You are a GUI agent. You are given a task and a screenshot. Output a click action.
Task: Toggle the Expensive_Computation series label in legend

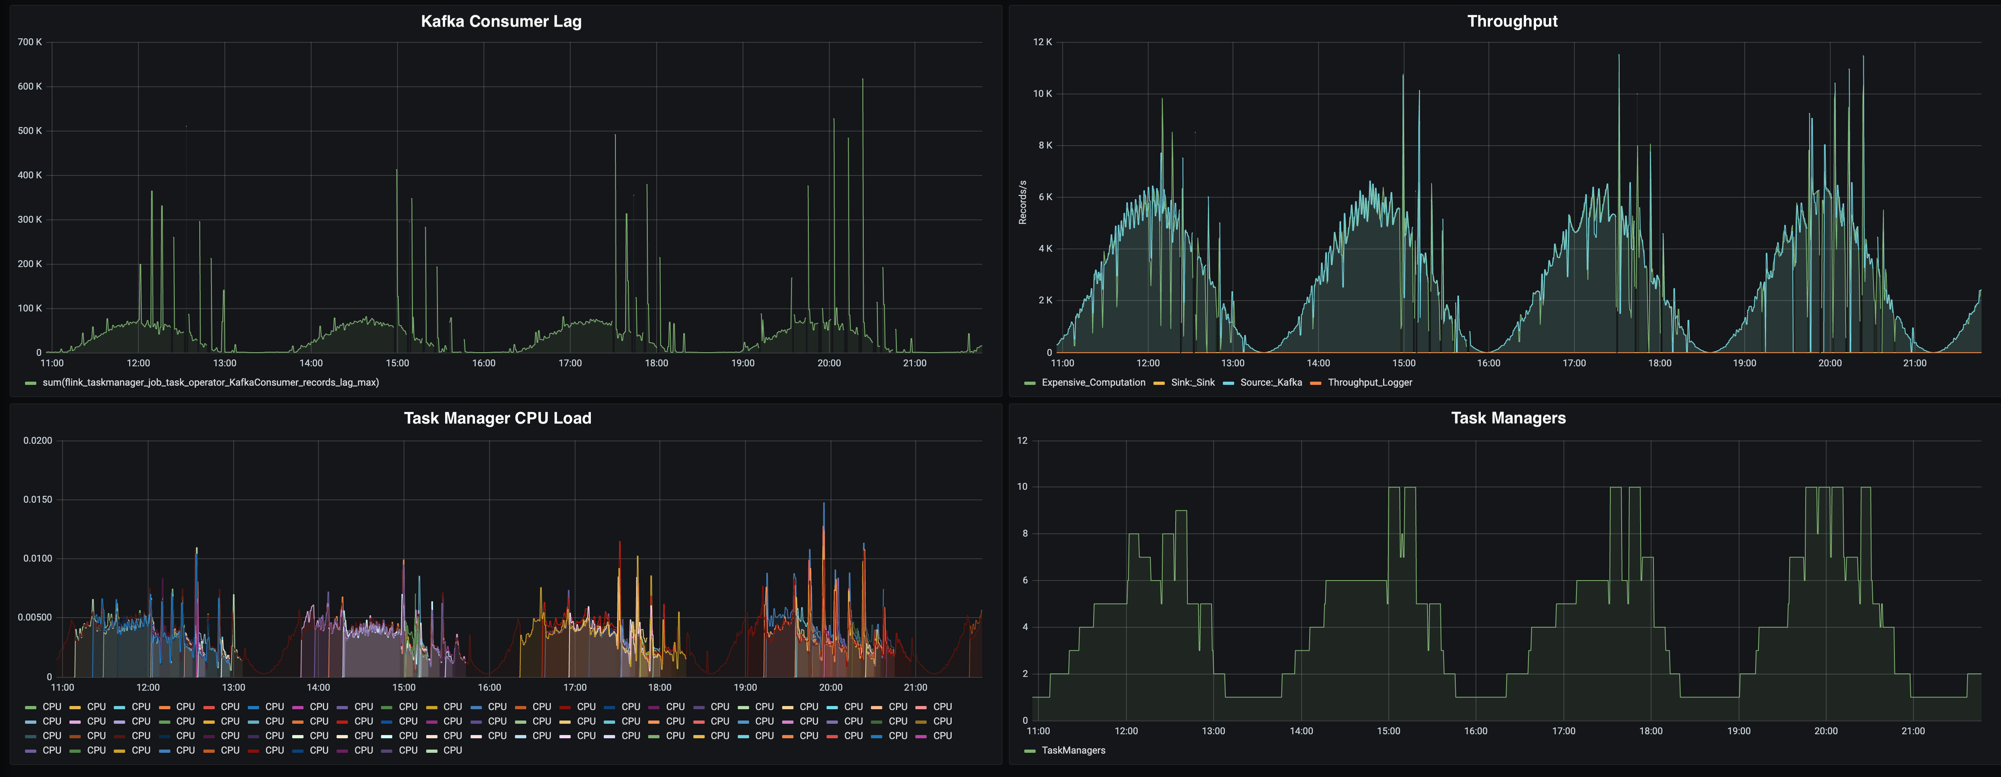tap(1093, 383)
